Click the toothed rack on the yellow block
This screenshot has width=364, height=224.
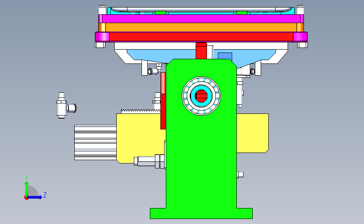pos(141,111)
